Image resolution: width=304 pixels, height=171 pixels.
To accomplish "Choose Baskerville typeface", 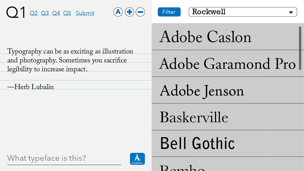I will [228, 117].
